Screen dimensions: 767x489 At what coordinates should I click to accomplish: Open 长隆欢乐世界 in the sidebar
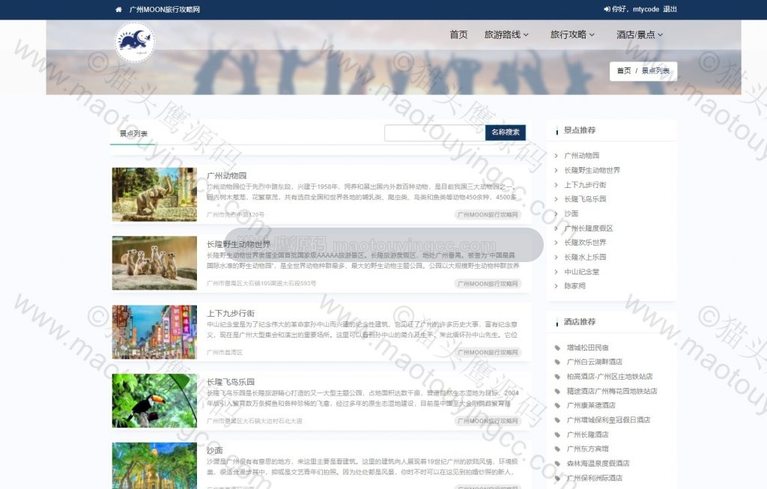(585, 243)
